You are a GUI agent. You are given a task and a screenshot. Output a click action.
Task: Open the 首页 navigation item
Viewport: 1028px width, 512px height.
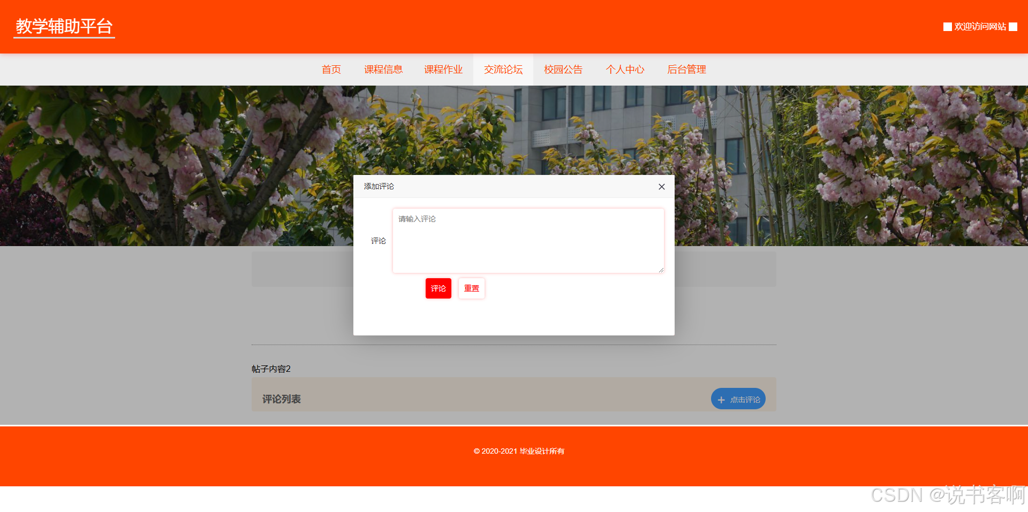click(x=331, y=70)
